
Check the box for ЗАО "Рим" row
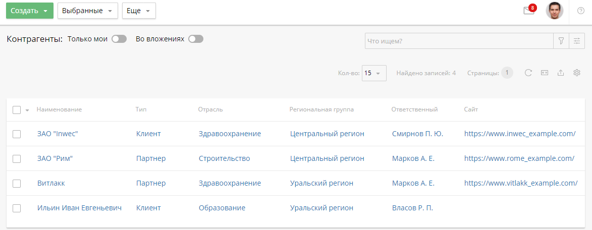(17, 158)
